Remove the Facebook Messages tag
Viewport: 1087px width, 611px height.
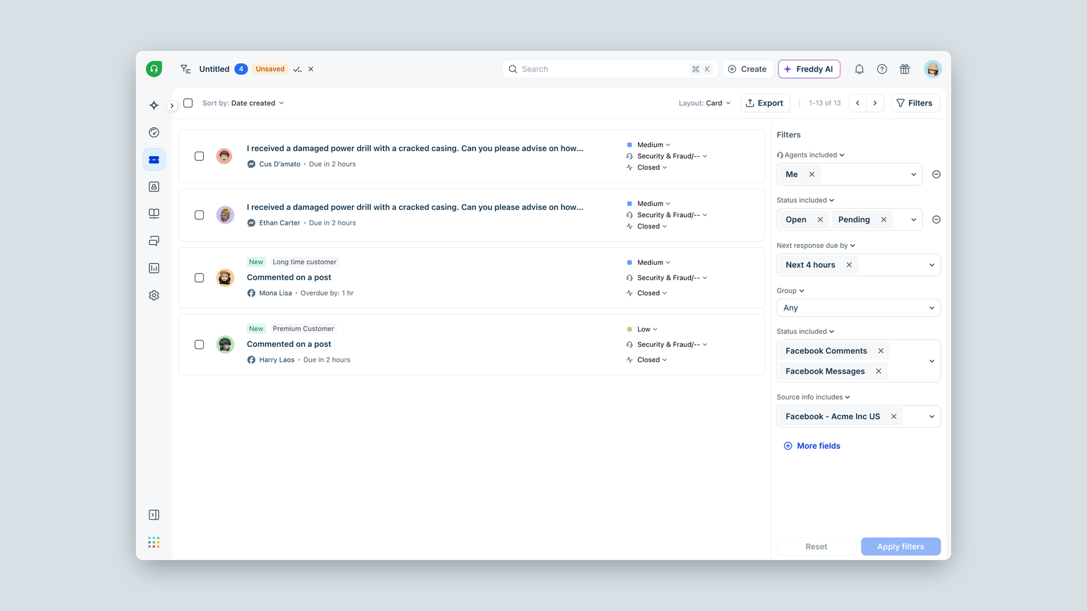(x=878, y=372)
